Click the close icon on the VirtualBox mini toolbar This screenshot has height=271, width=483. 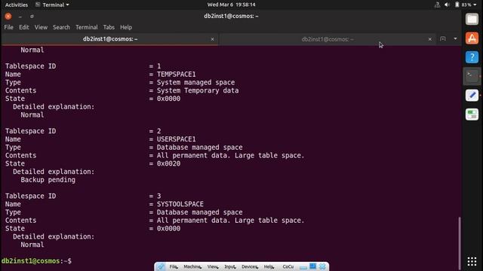click(x=322, y=266)
